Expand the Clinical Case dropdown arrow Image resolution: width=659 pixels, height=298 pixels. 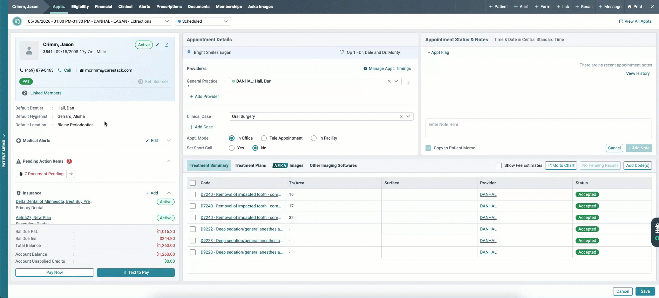[408, 116]
